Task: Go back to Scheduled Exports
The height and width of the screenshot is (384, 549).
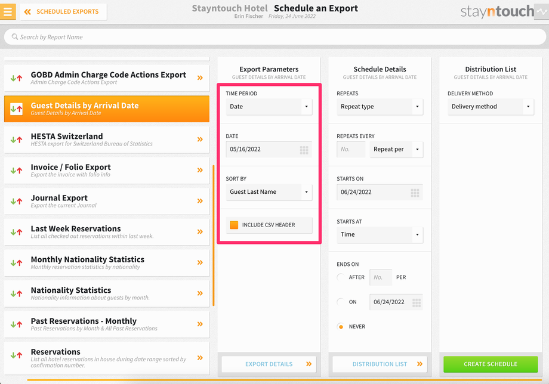Action: point(63,11)
